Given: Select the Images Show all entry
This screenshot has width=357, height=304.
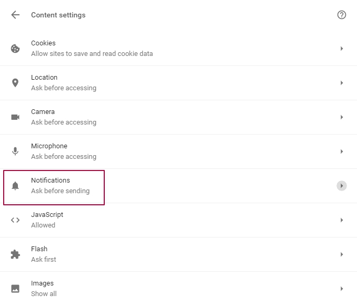Looking at the screenshot, I should point(178,289).
